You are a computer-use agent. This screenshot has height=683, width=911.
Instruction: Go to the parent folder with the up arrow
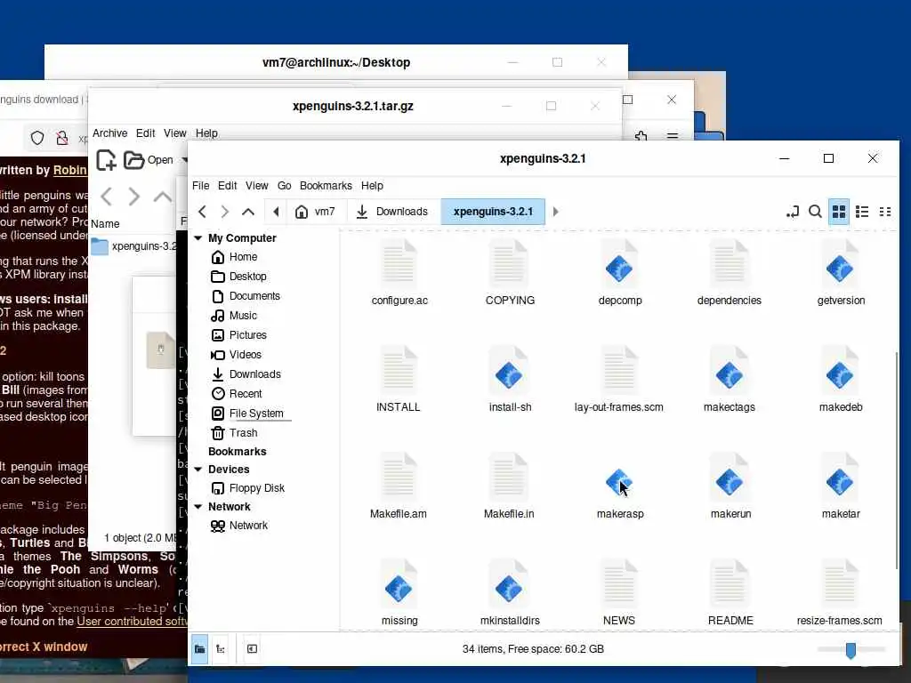pos(248,212)
